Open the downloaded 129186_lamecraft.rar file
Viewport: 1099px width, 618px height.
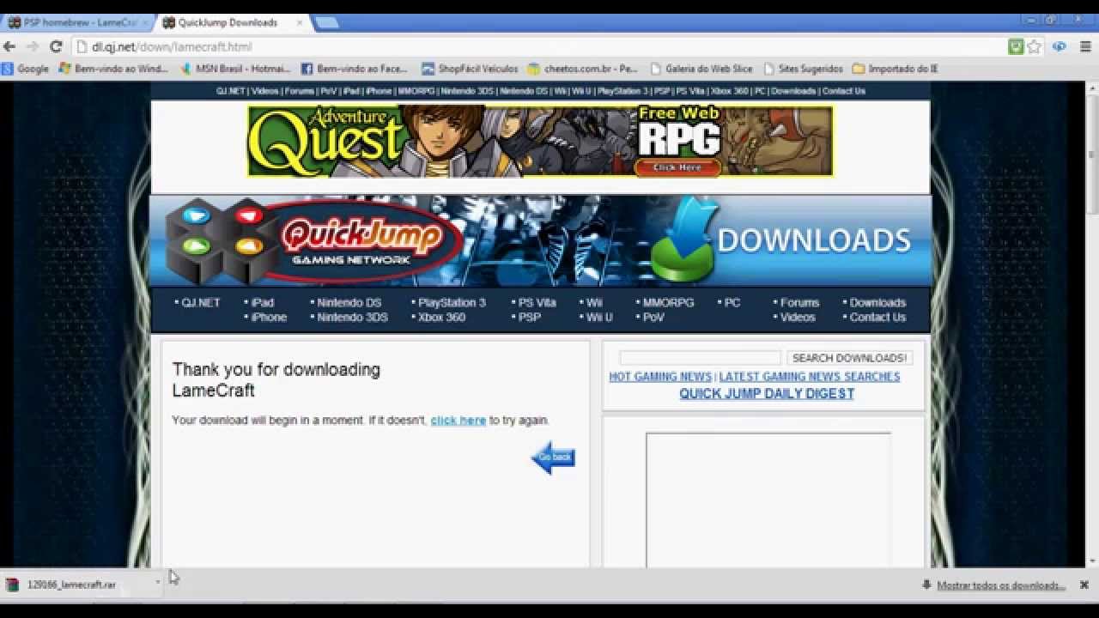point(71,585)
